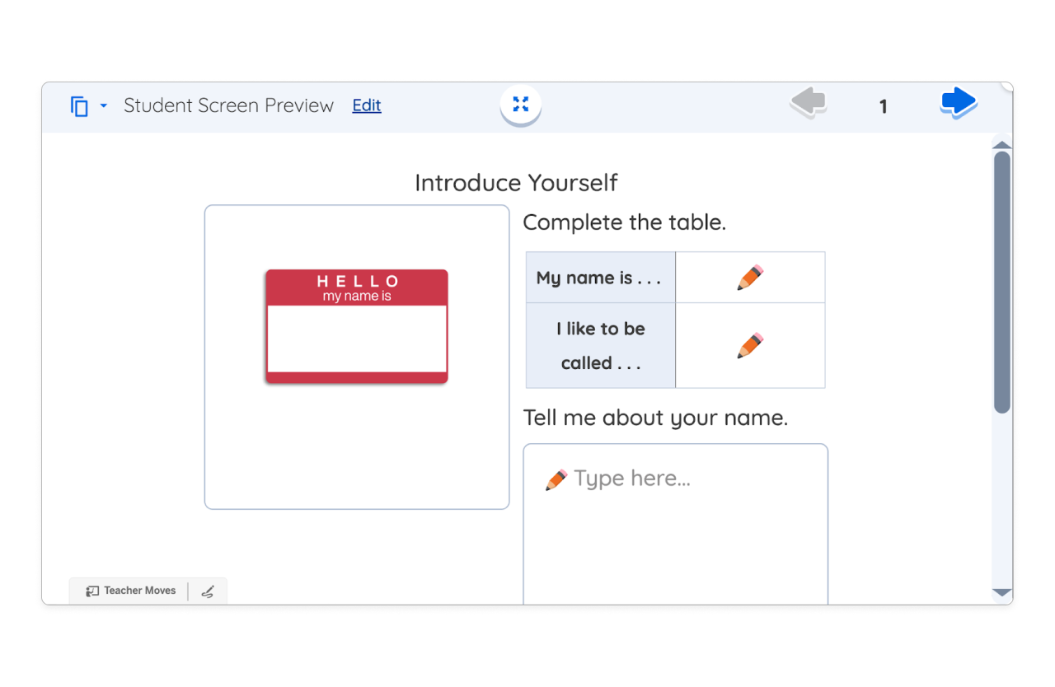Click the vertical scrollbar thumb
Screen dimensions: 1055x687
click(1001, 282)
